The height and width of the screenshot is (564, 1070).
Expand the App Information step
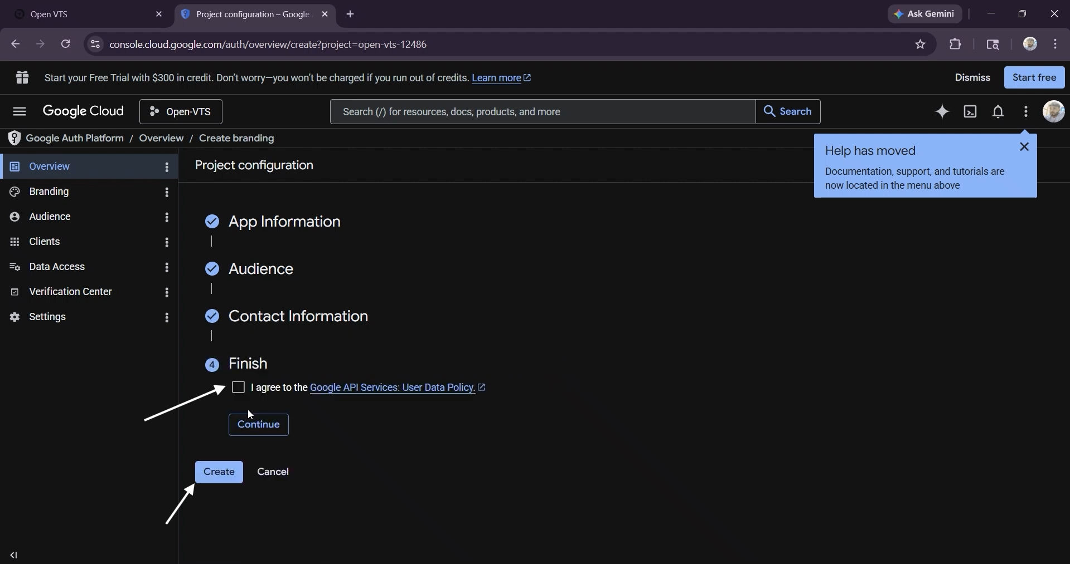[284, 222]
